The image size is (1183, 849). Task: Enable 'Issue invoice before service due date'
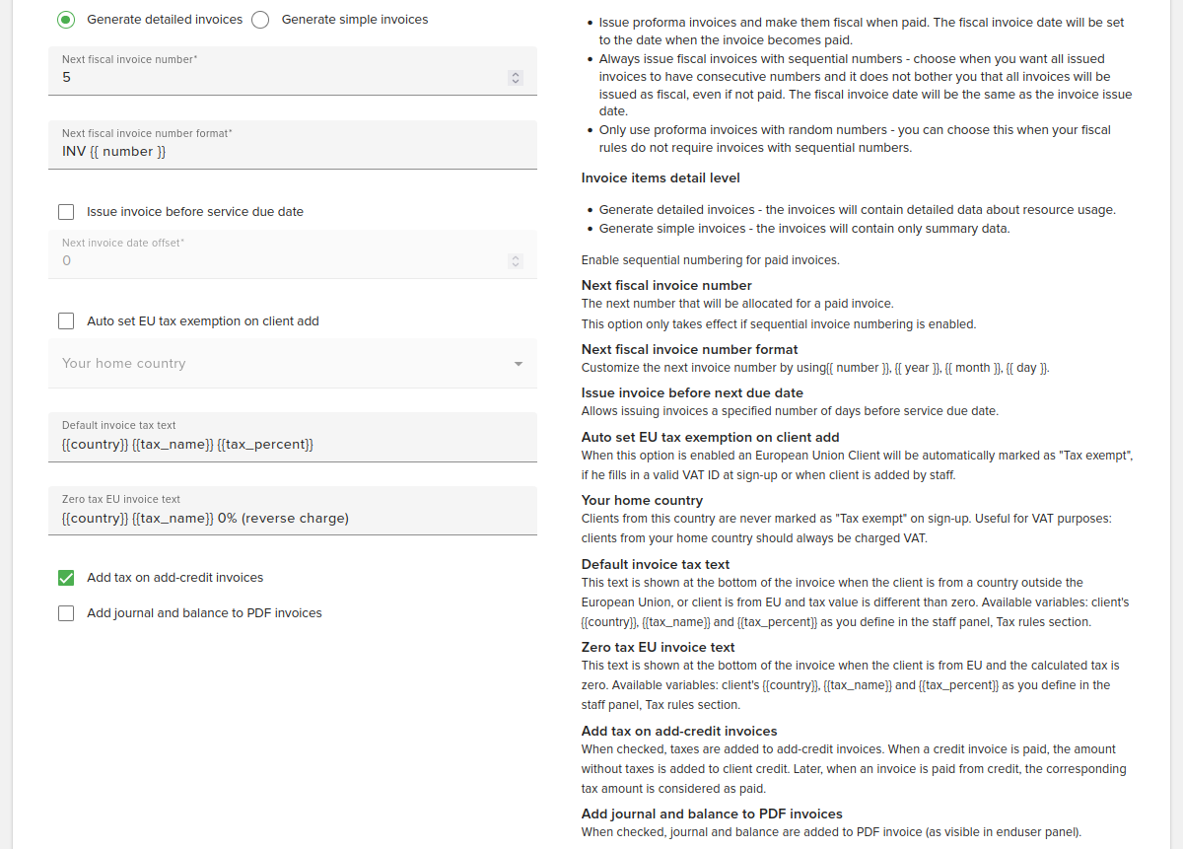[x=66, y=211]
